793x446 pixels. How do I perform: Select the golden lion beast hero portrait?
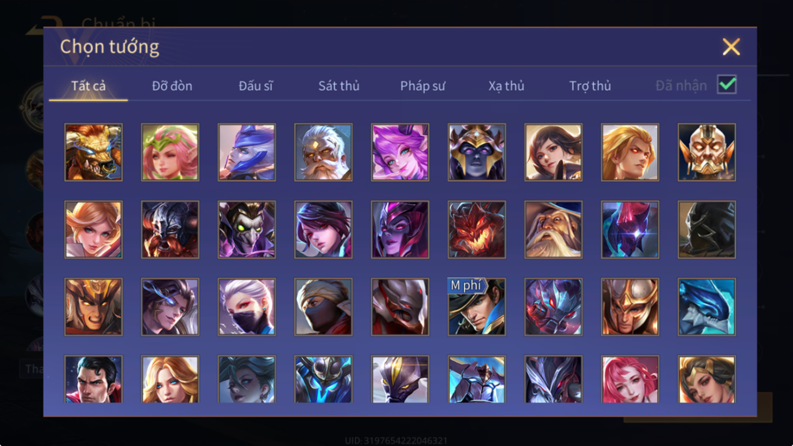tap(93, 152)
